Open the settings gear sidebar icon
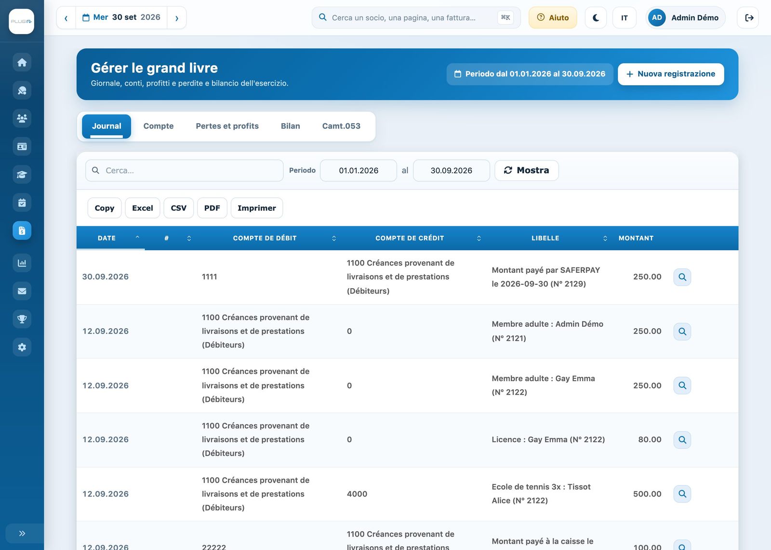The image size is (771, 550). (x=22, y=347)
